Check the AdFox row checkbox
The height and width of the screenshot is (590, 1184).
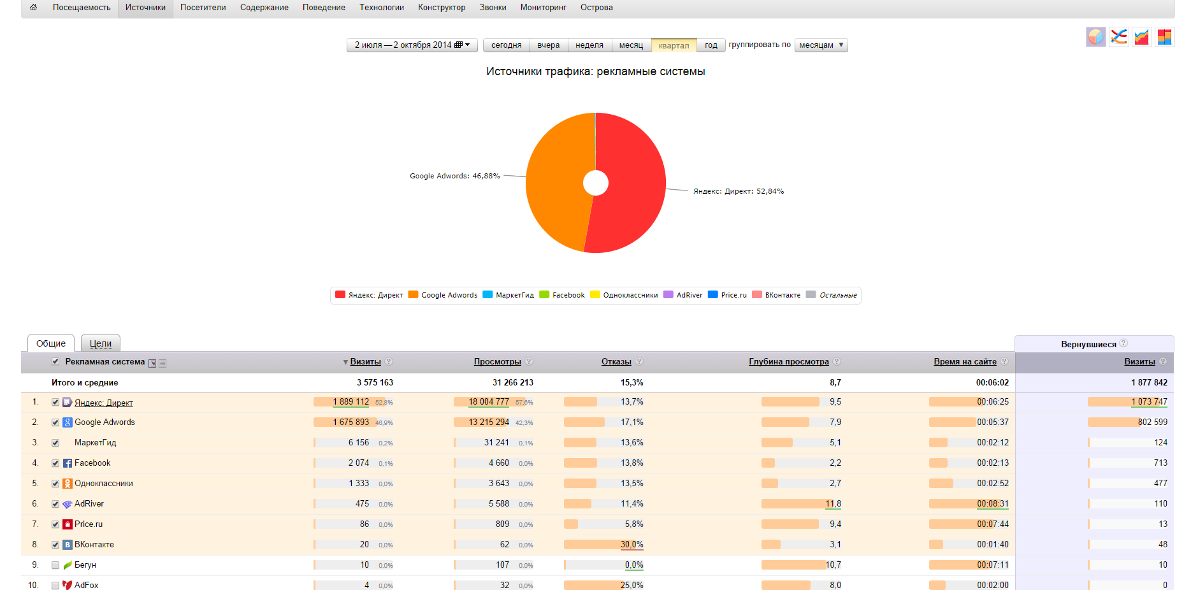(55, 585)
